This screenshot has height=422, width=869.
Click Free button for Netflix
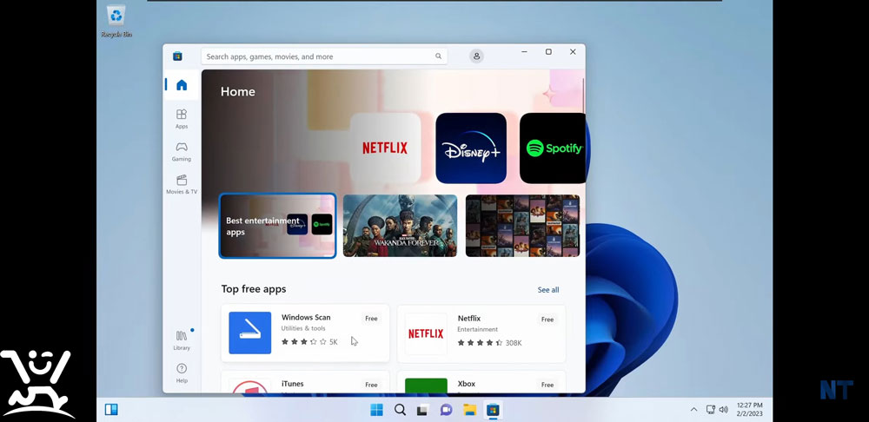tap(547, 320)
